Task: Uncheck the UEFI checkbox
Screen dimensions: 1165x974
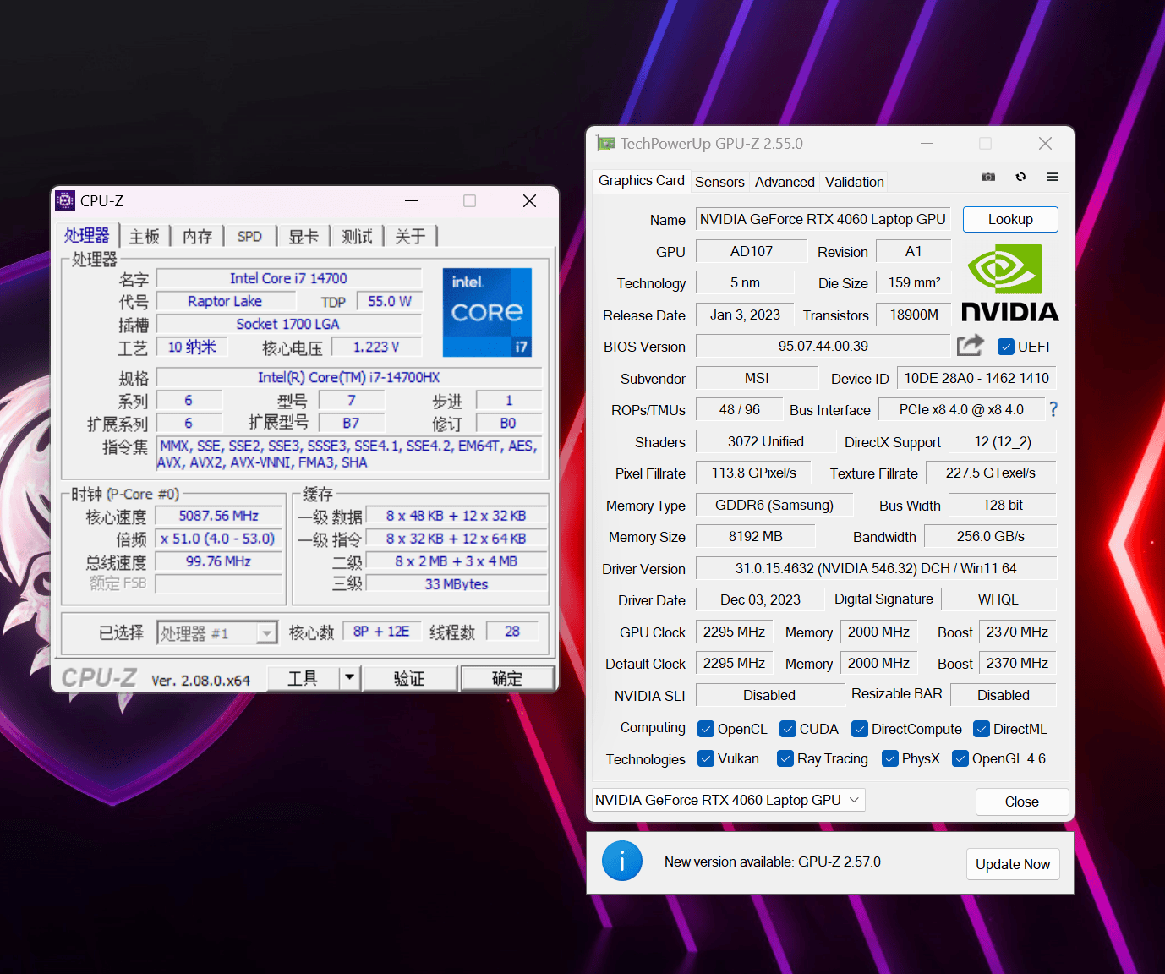Action: [x=1005, y=346]
